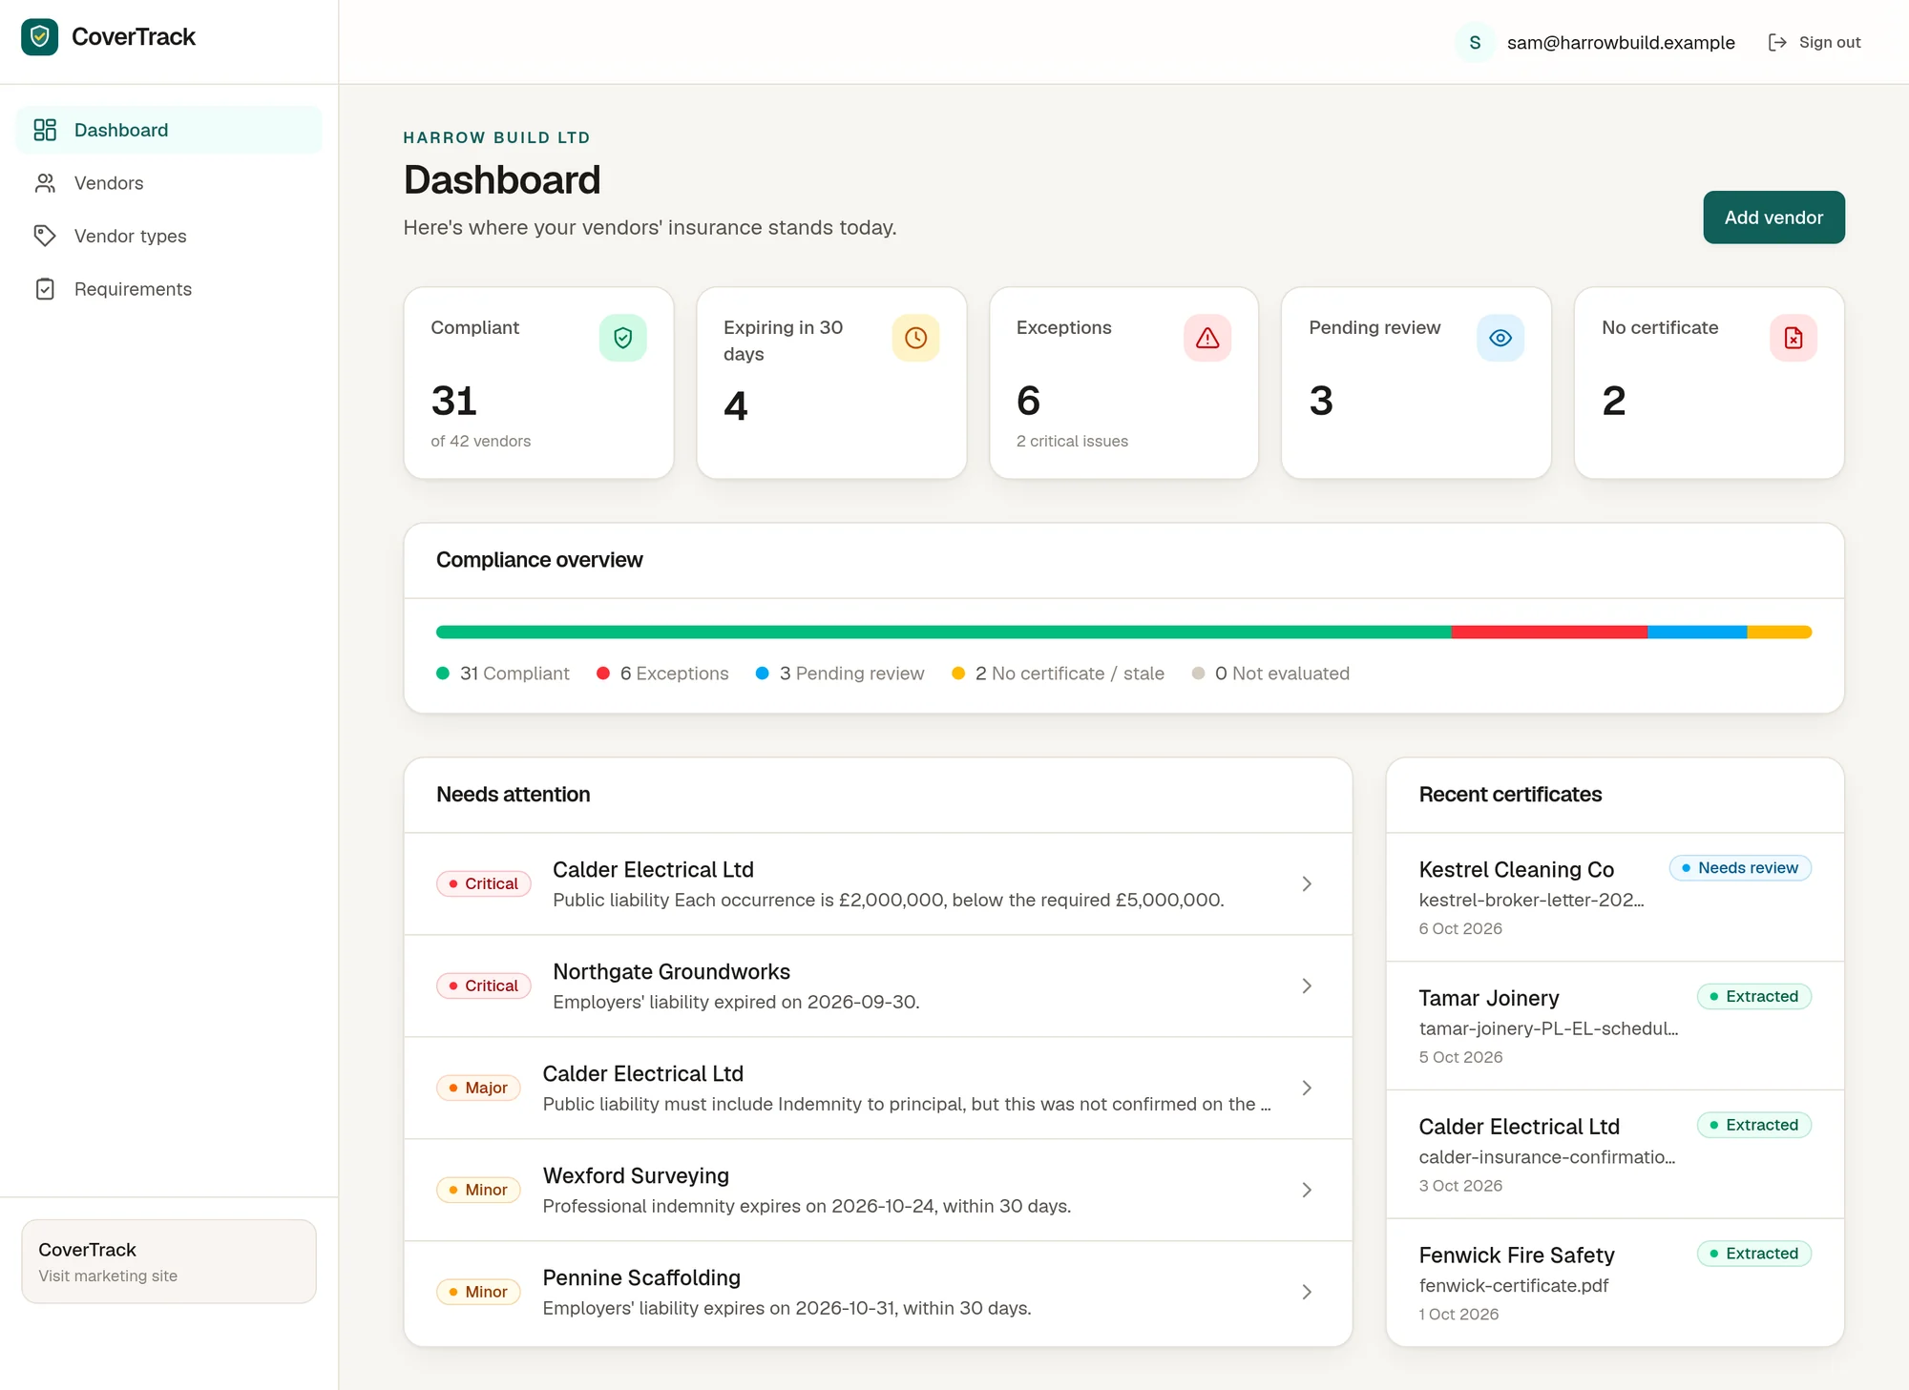Screen dimensions: 1909x1390
Task: Click the fenwick-certificate.pdf file name
Action: click(1514, 1286)
